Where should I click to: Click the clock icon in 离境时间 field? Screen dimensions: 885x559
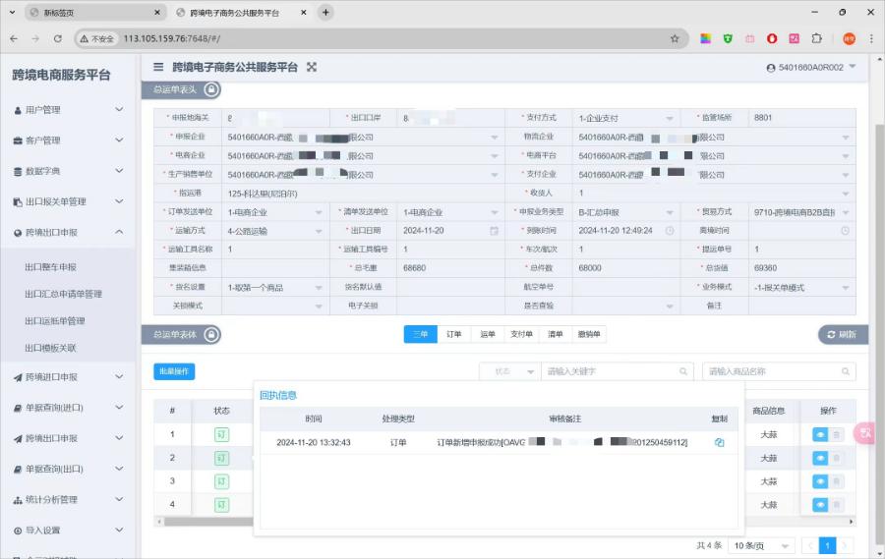(845, 231)
